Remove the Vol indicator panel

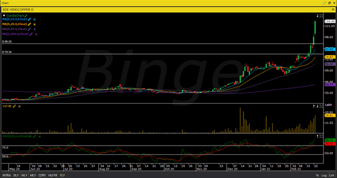[x=19, y=106]
